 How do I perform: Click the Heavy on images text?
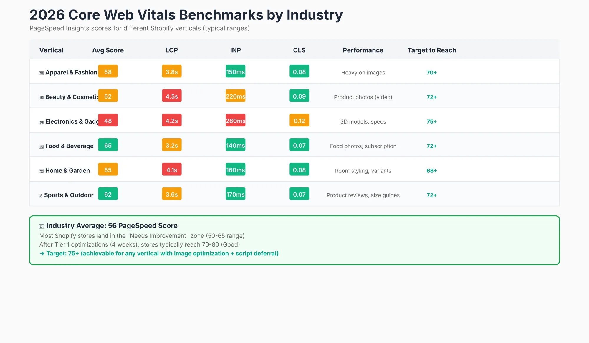click(363, 73)
